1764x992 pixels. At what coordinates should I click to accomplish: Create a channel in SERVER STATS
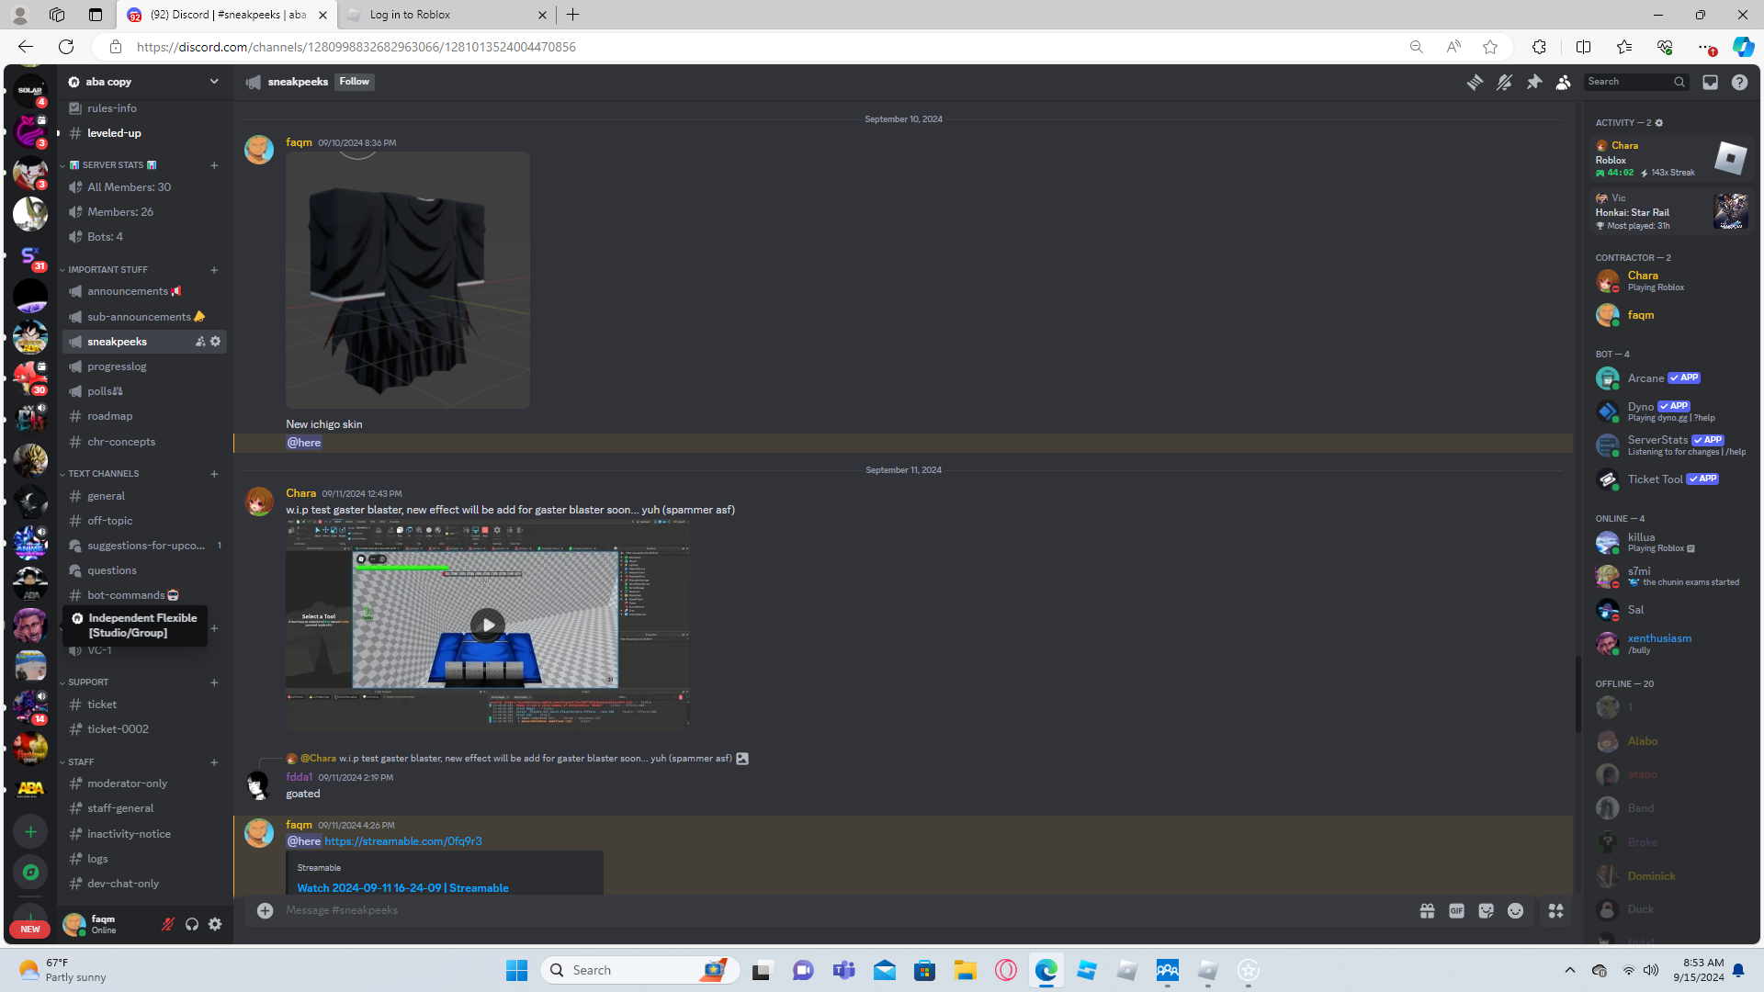click(x=214, y=165)
